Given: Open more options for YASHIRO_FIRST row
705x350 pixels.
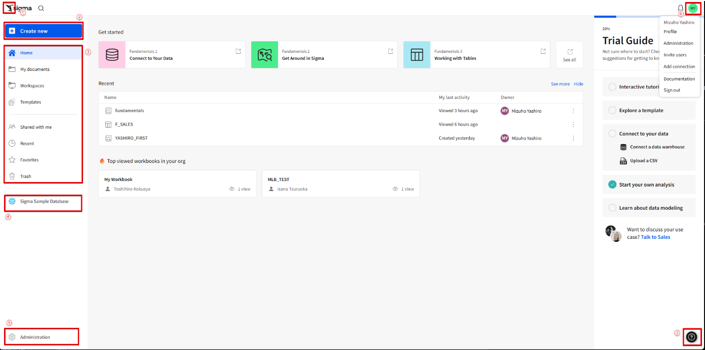Looking at the screenshot, I should [x=573, y=138].
